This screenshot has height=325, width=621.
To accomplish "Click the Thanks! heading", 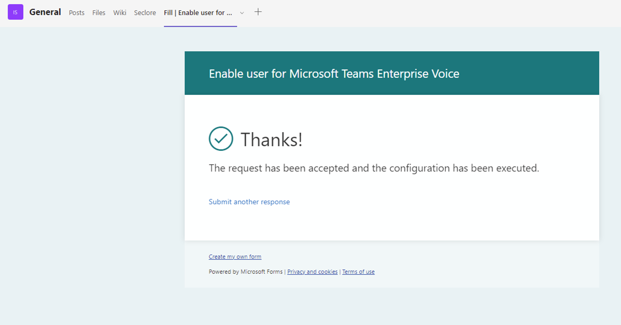I will coord(271,139).
